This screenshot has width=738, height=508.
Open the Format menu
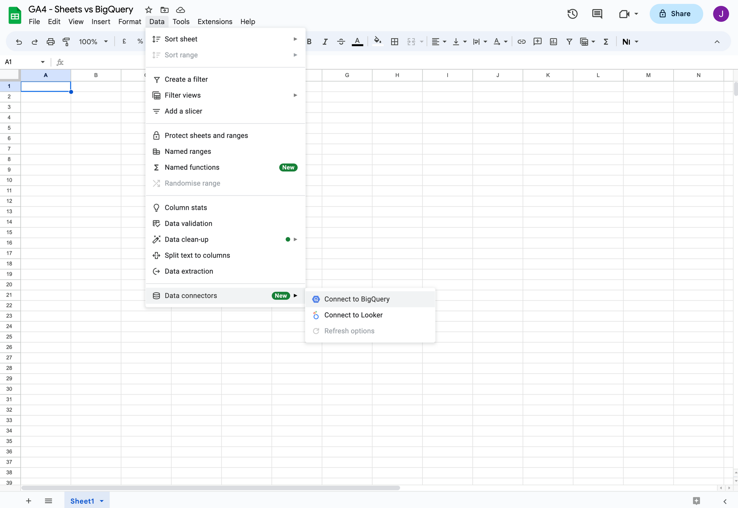(130, 22)
